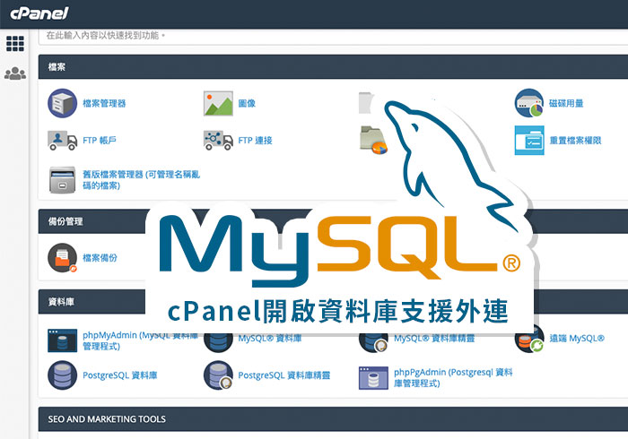This screenshot has width=628, height=439.
Task: Click the phpPgAdmin icon
Action: coord(373,378)
